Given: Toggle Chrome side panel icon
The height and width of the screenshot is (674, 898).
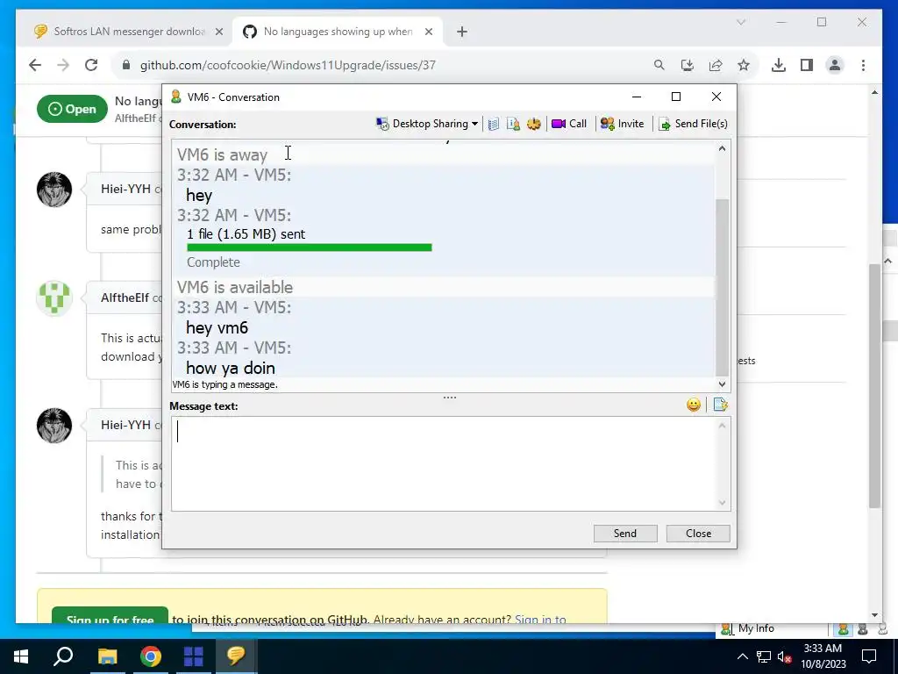Looking at the screenshot, I should tap(807, 65).
